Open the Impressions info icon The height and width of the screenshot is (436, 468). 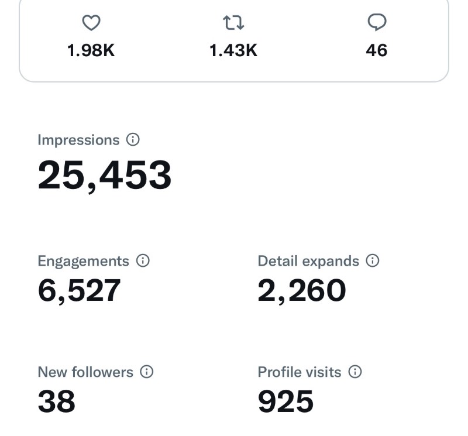[x=133, y=139]
